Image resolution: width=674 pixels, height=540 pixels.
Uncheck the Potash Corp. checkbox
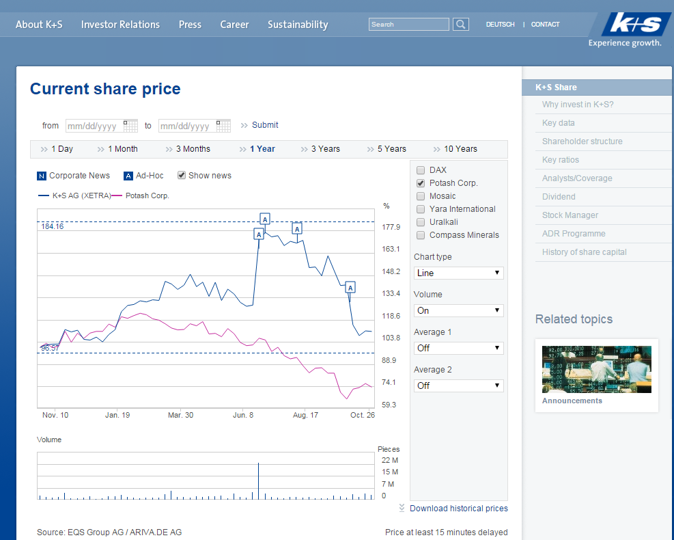pos(421,183)
